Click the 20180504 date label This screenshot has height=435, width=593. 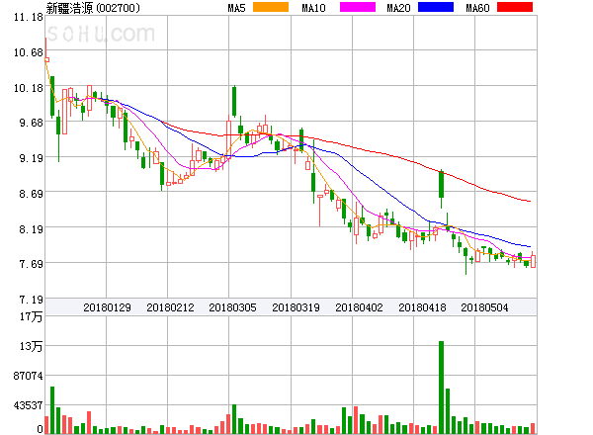coord(484,307)
